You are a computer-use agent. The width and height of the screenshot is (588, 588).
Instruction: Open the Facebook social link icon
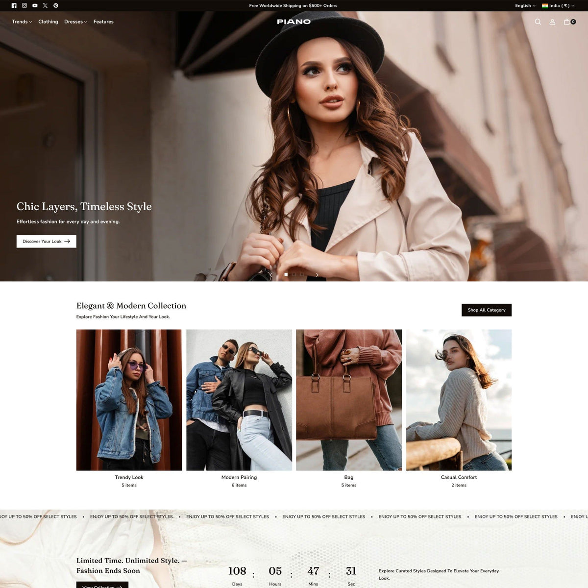[14, 6]
